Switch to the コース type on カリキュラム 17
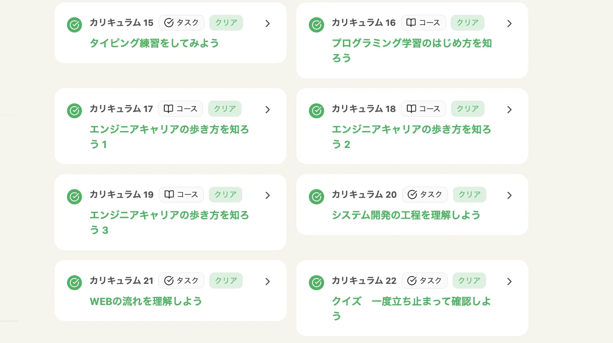 [x=180, y=108]
